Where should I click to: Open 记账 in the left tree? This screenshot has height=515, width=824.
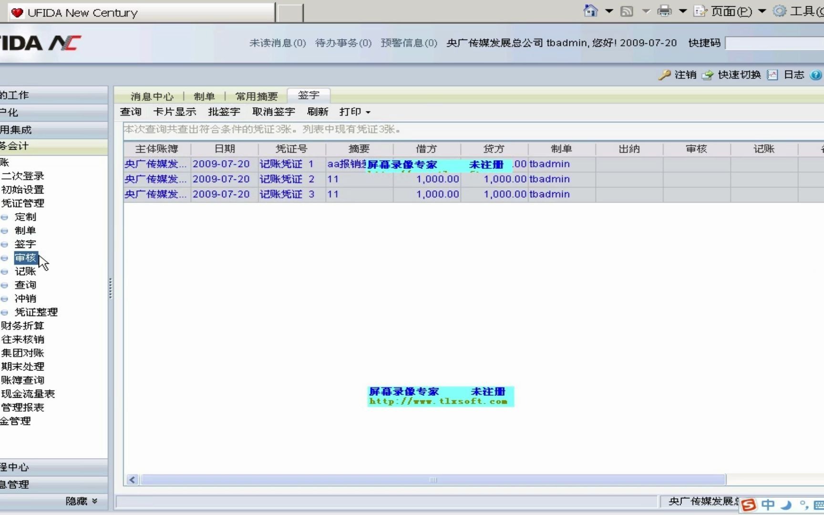25,271
